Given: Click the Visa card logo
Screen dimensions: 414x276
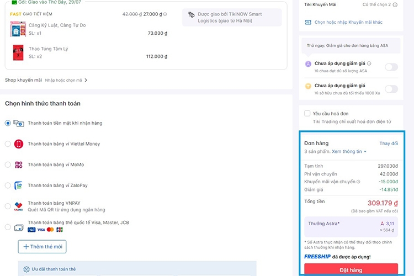Looking at the screenshot, I should [x=41, y=230].
